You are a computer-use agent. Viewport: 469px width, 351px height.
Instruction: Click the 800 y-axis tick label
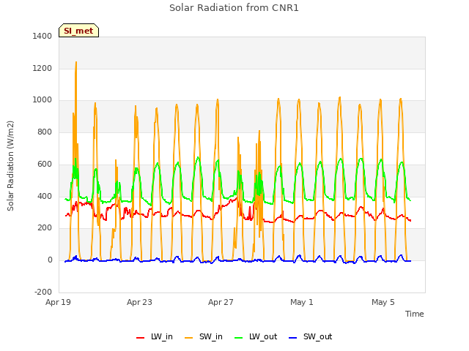point(45,132)
